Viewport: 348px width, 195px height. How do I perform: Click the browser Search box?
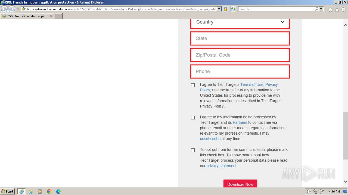[x=276, y=9]
